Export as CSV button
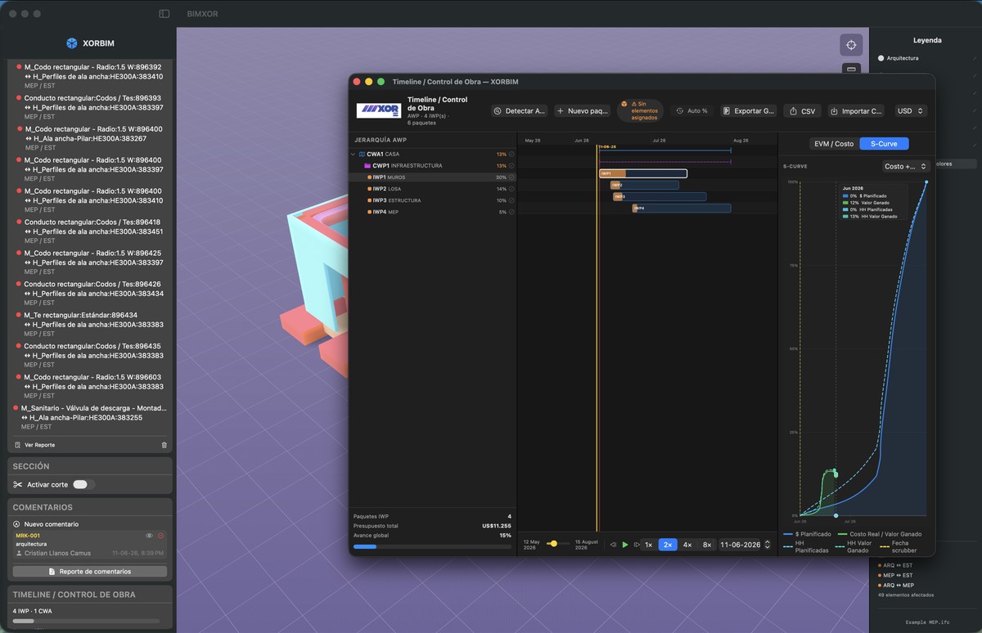 point(802,110)
